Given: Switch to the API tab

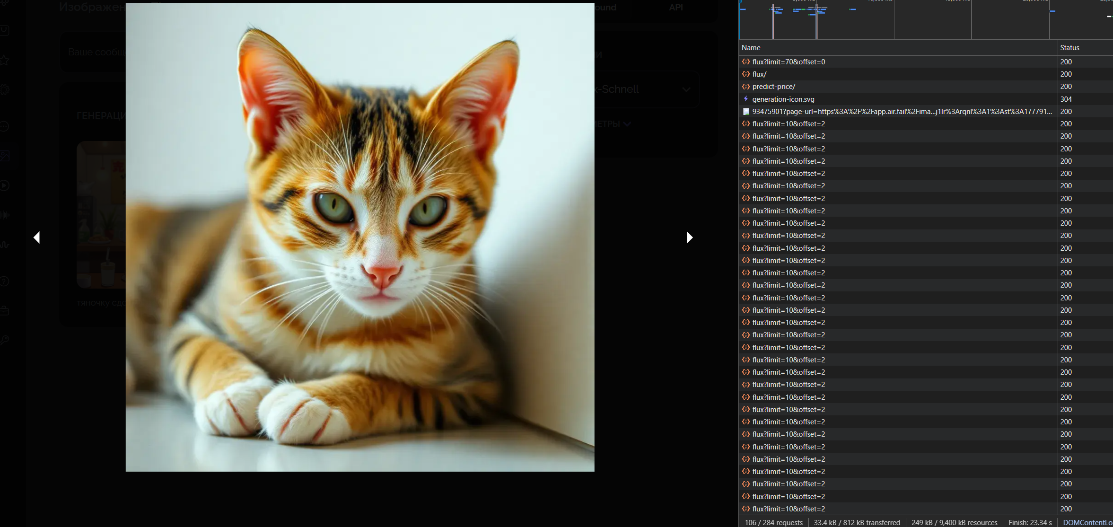Looking at the screenshot, I should [x=676, y=7].
